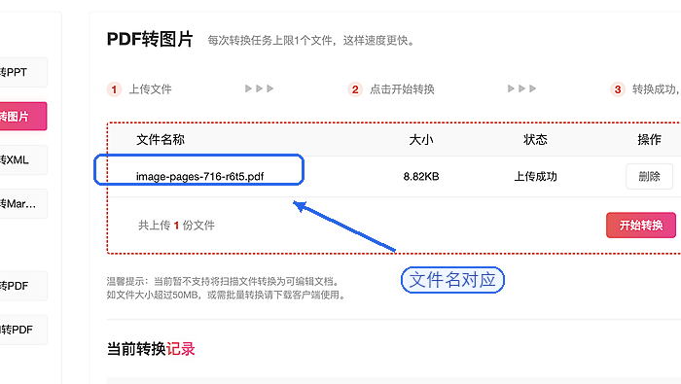Screen dimensions: 681x384
Task: Select the 转图片 sidebar item
Action: [22, 117]
